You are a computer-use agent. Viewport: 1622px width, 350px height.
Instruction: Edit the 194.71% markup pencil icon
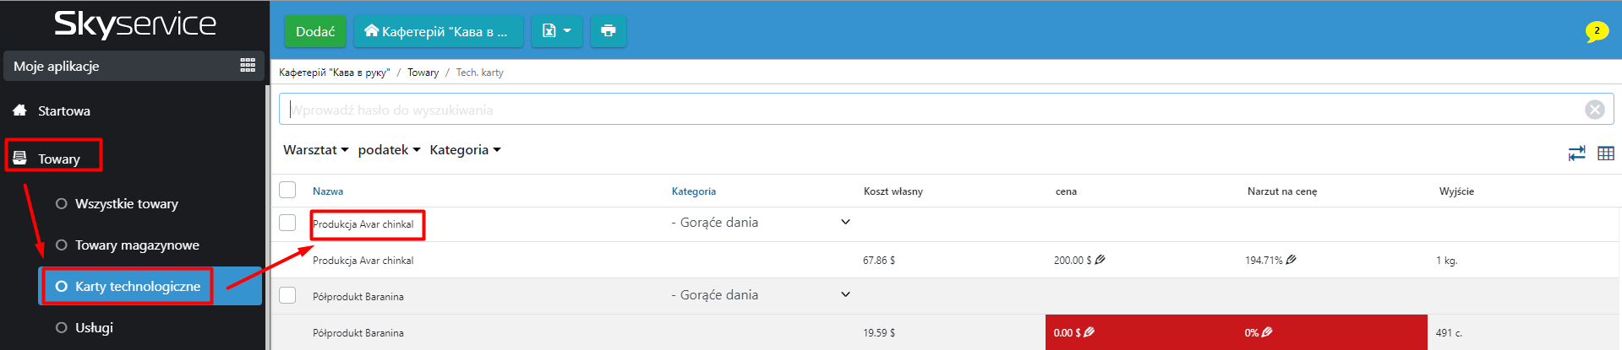[1291, 260]
